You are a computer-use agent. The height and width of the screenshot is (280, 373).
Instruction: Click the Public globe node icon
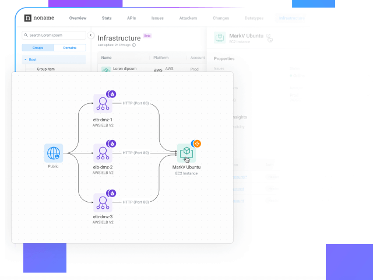54,153
